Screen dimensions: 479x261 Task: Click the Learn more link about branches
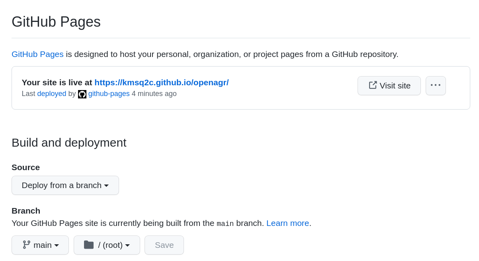pyautogui.click(x=287, y=223)
